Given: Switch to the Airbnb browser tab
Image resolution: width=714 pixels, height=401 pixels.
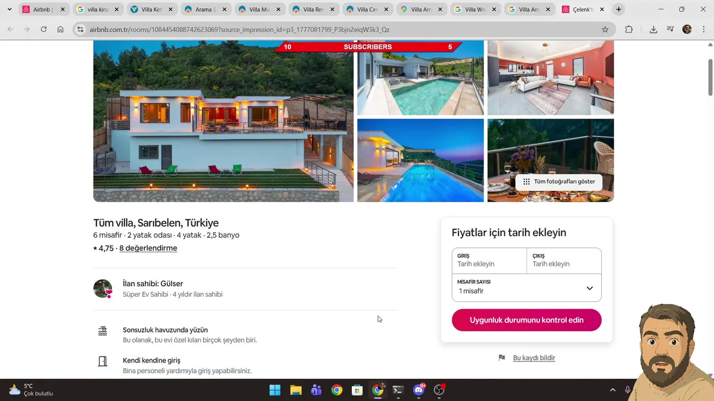Looking at the screenshot, I should coord(42,9).
